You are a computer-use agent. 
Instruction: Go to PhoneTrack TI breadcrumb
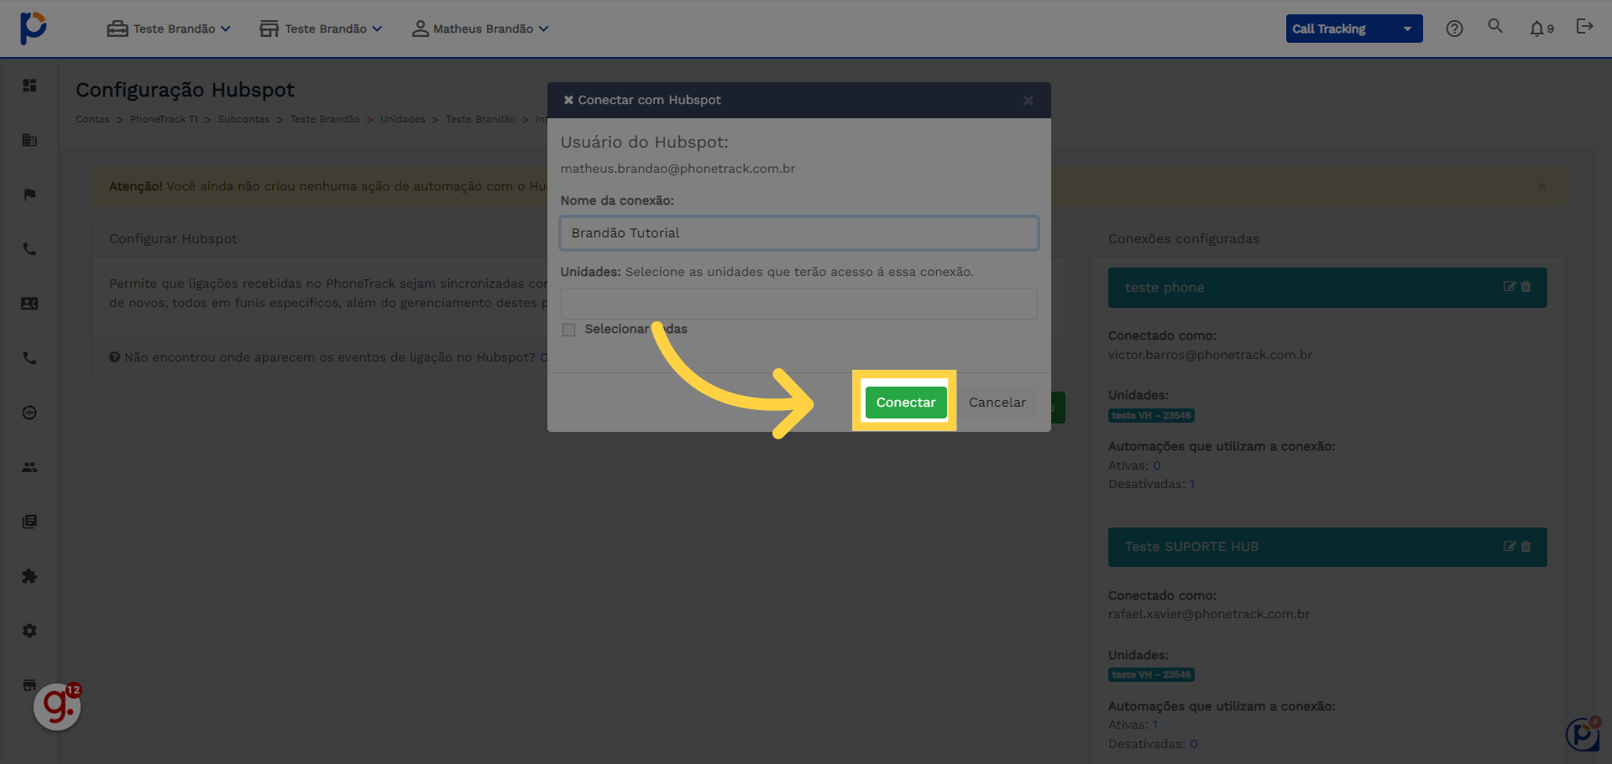point(164,119)
